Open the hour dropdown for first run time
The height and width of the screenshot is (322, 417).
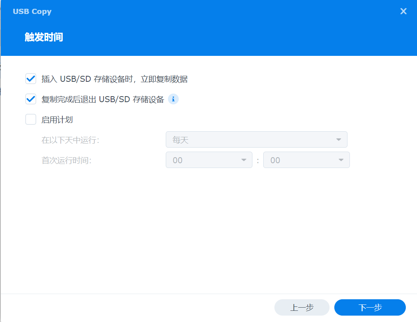coord(209,160)
